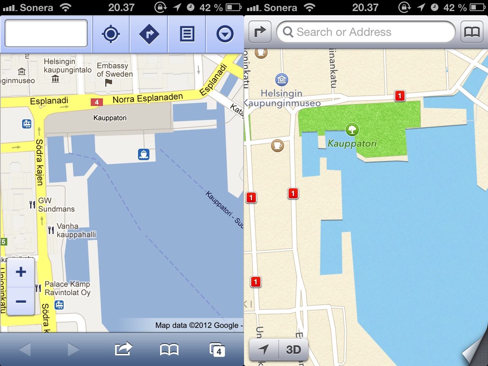
Task: Tap red 1 badge above Kauppatori park
Action: pyautogui.click(x=400, y=96)
